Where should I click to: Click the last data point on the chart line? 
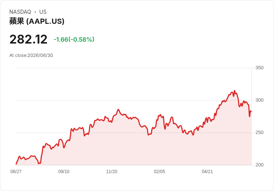pos(251,111)
